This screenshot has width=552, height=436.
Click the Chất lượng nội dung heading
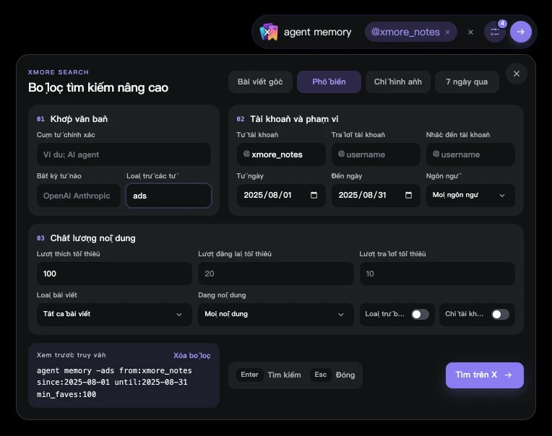point(92,238)
